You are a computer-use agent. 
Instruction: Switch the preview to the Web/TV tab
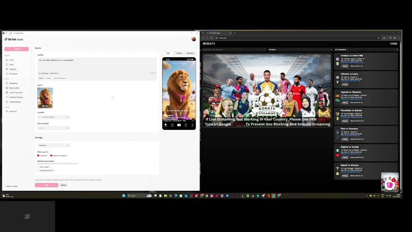coord(190,53)
